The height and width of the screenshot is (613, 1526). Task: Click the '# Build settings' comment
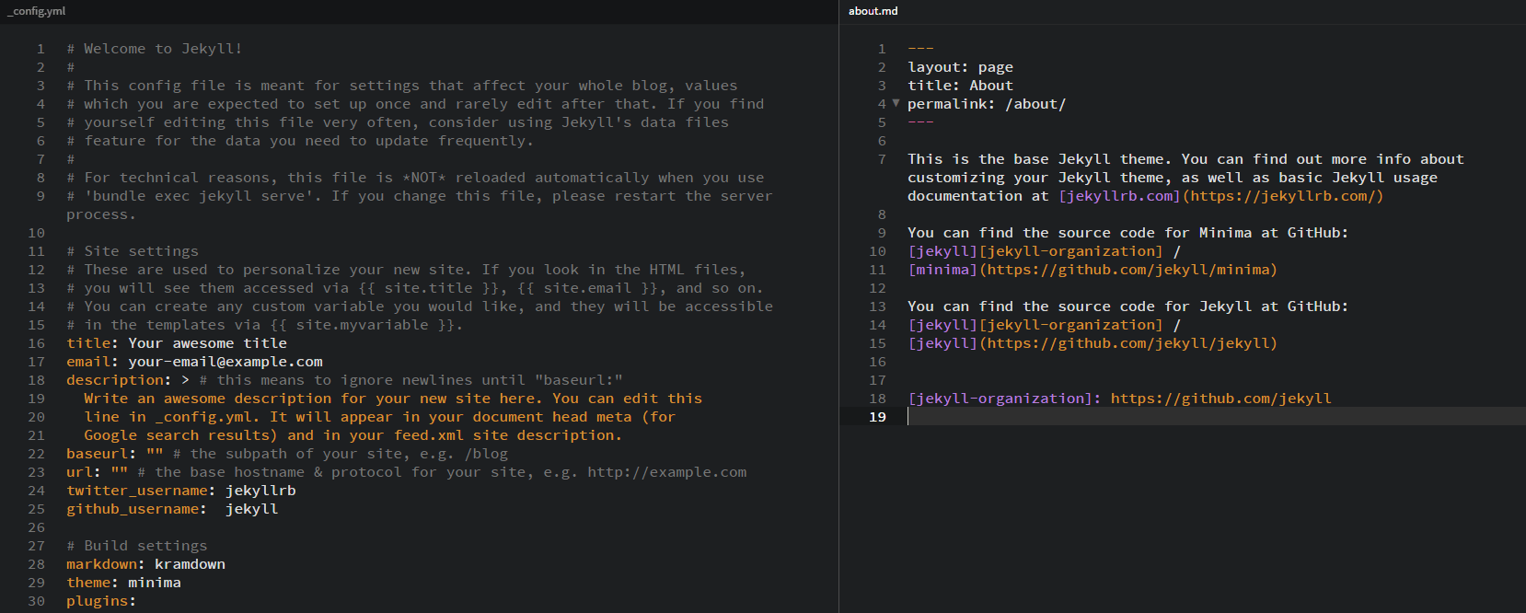137,546
